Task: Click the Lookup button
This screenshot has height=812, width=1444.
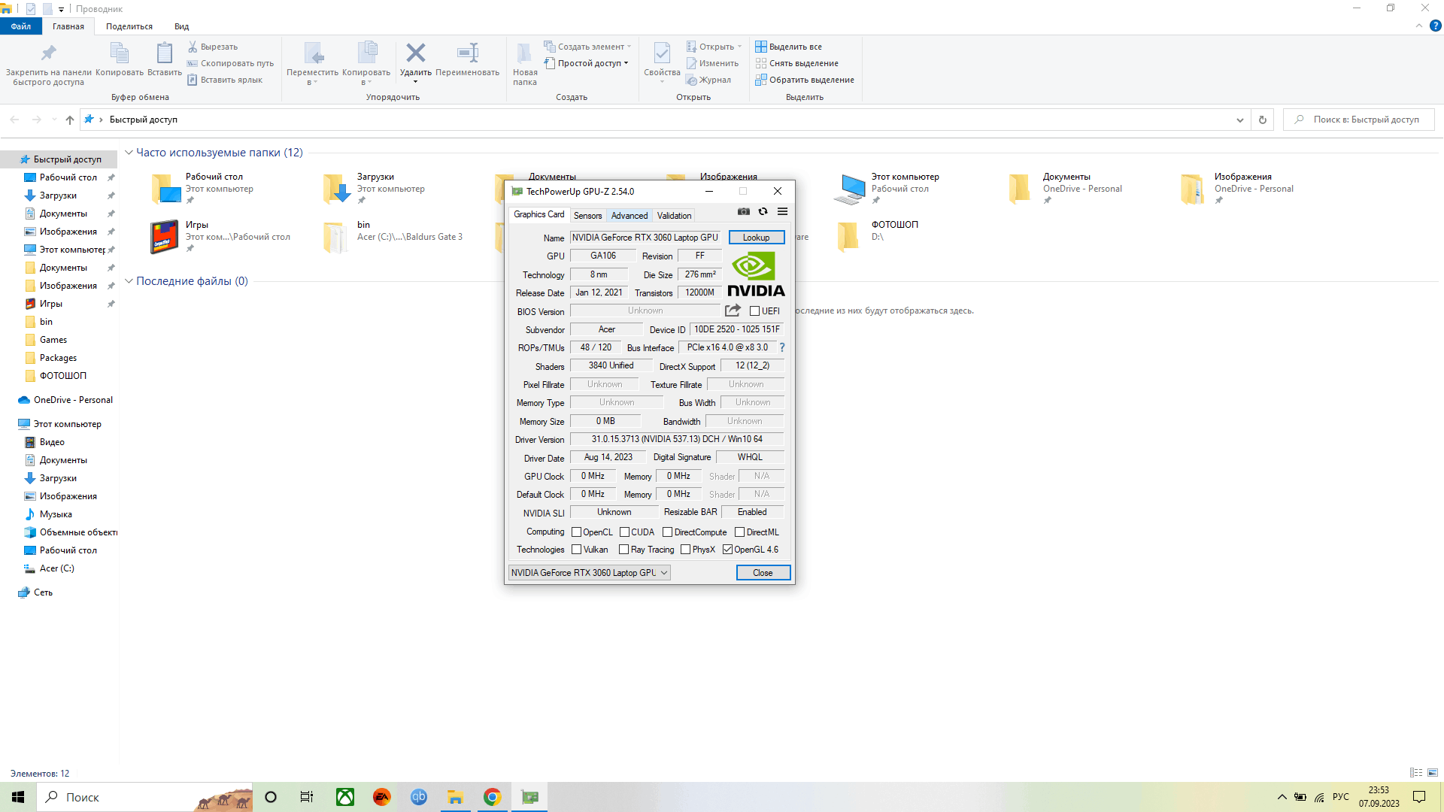Action: pos(756,237)
